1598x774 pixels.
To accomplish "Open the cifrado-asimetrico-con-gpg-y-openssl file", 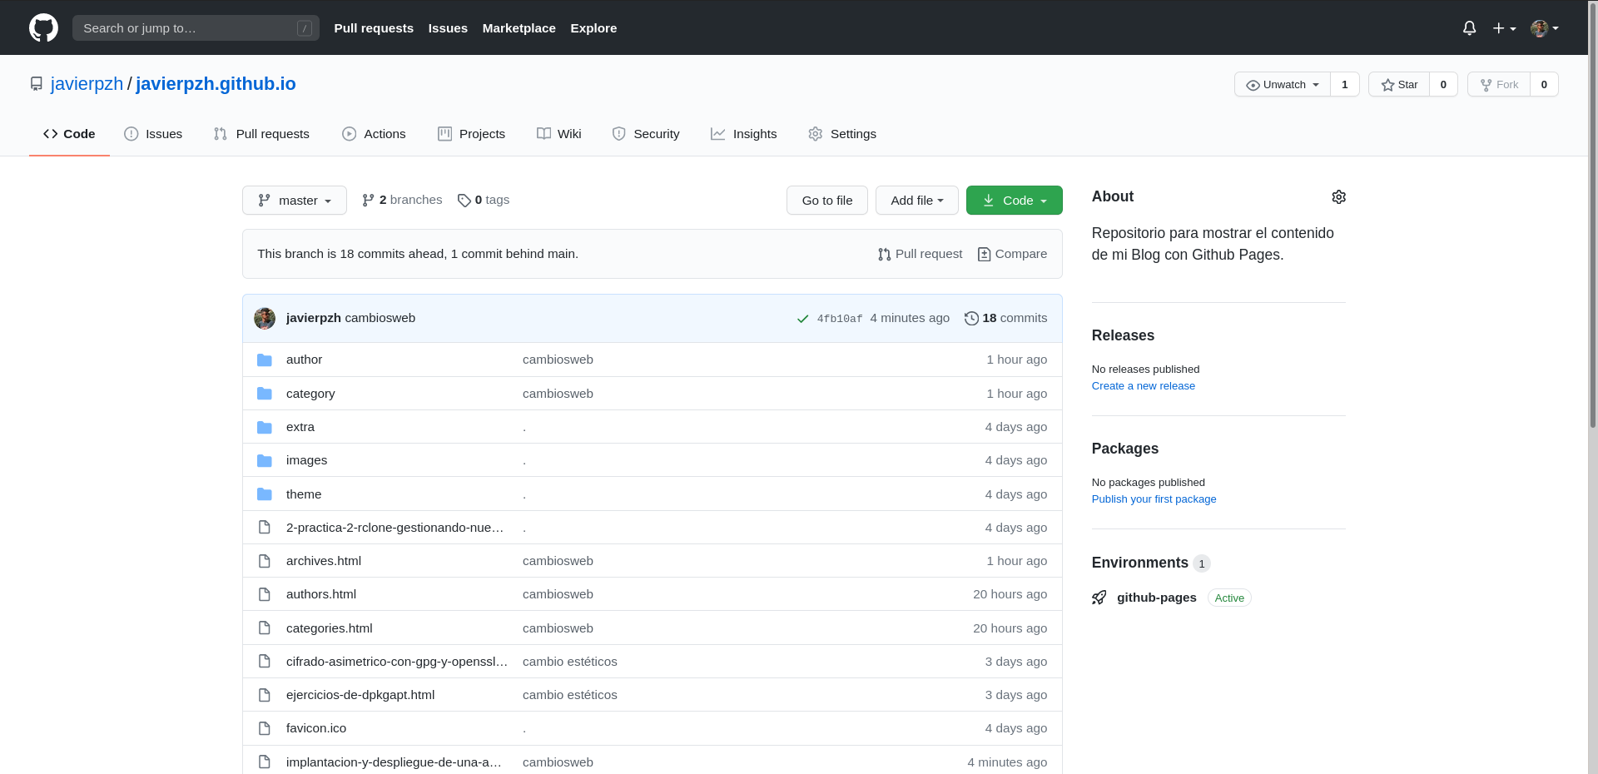I will click(397, 662).
